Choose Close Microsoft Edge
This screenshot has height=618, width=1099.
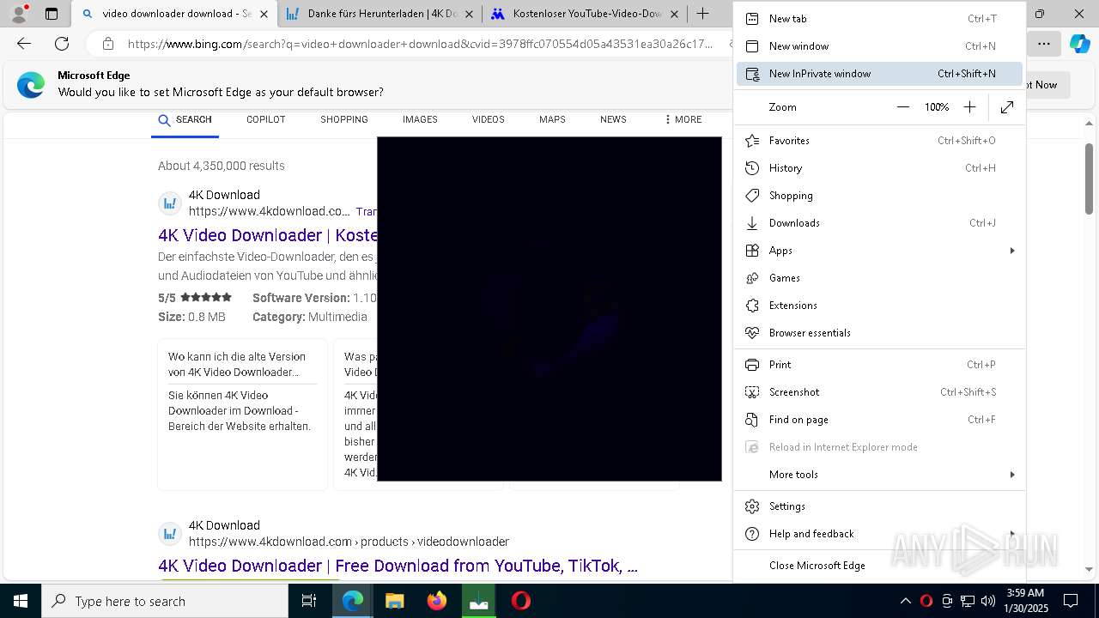pos(879,566)
